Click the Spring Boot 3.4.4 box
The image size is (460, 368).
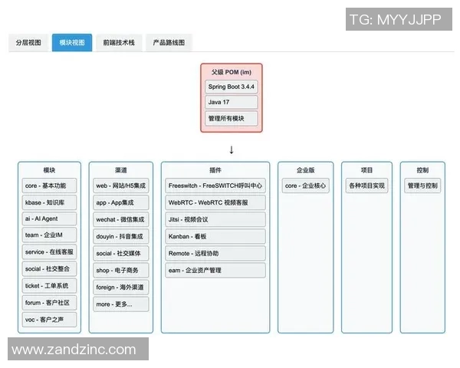point(232,87)
